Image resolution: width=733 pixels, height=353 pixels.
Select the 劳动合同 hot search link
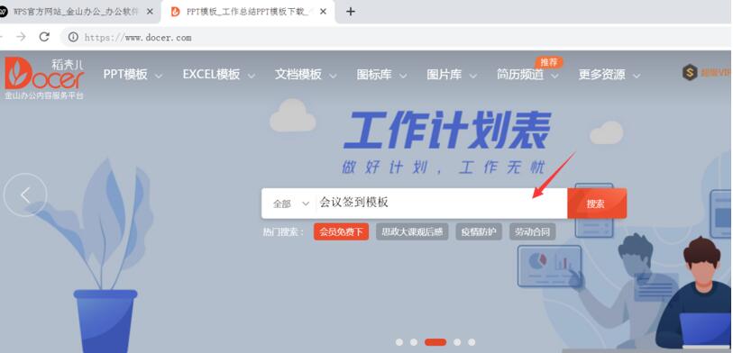click(533, 231)
